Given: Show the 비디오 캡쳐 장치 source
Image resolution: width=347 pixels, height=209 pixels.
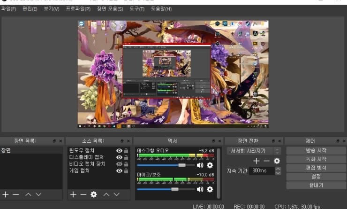Looking at the screenshot, I should [119, 164].
